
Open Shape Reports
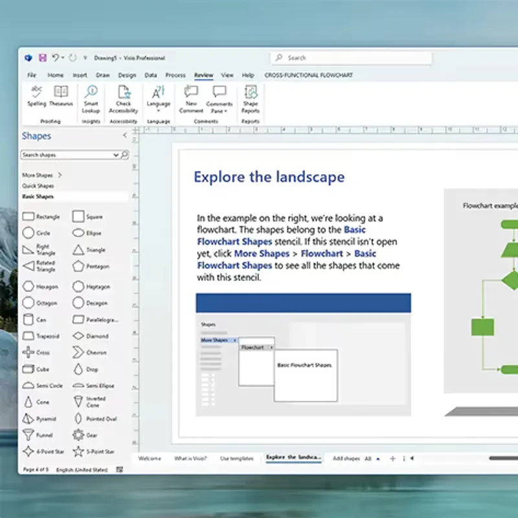pyautogui.click(x=251, y=99)
